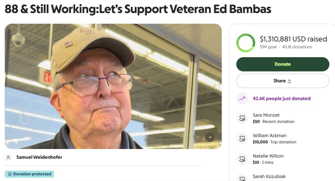Image resolution: width=335 pixels, height=181 pixels.
Task: Open the Share button
Action: pyautogui.click(x=282, y=81)
